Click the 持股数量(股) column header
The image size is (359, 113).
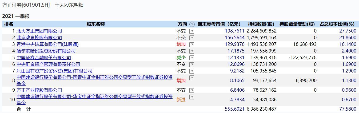coord(261,24)
